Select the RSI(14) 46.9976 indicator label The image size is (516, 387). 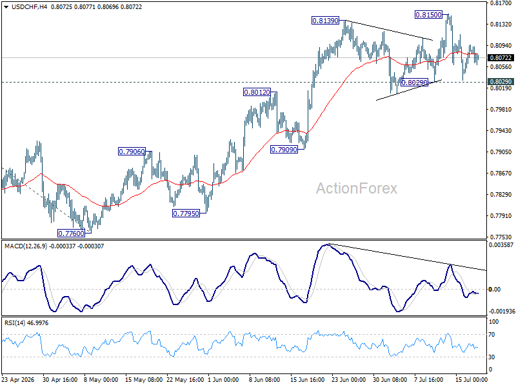pyautogui.click(x=26, y=323)
